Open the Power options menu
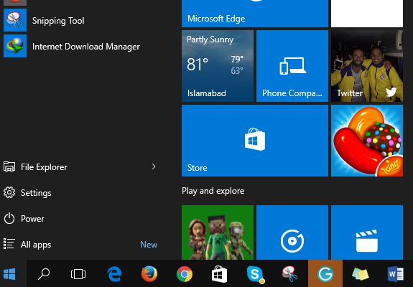This screenshot has height=287, width=413. 79,219
